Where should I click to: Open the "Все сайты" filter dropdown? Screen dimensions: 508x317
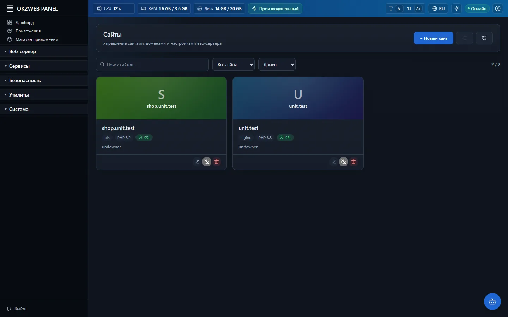pyautogui.click(x=234, y=64)
